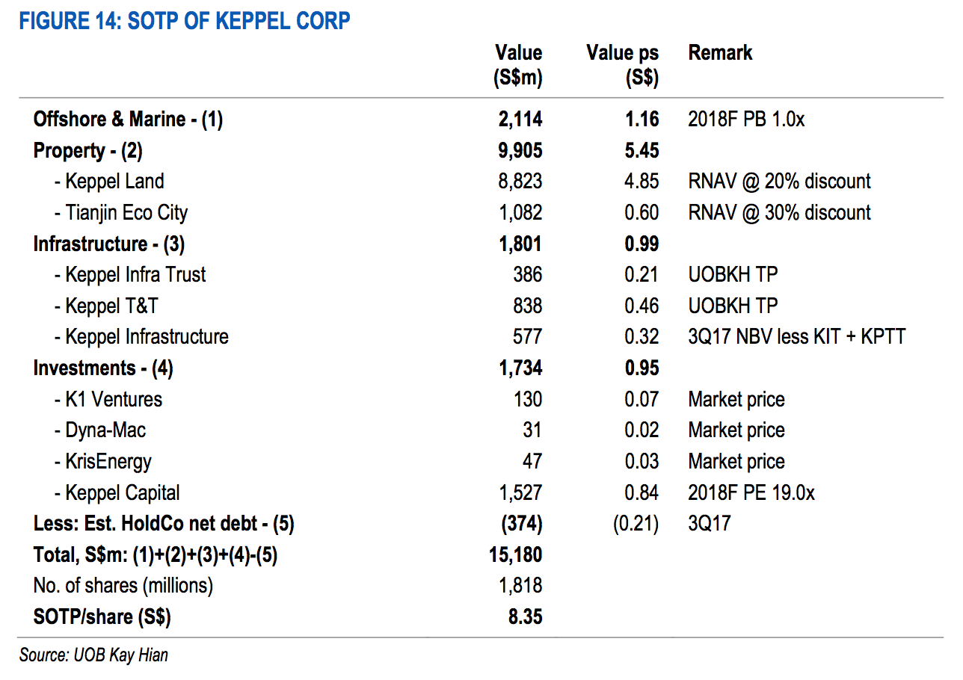Viewport: 963px width, 680px height.
Task: Select the Infrastructure - (3) row label
Action: [x=109, y=244]
